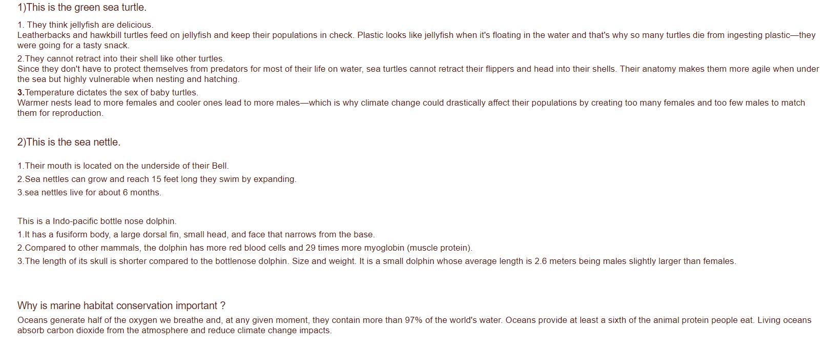Click 'Temperature dictates the sex' line
The height and width of the screenshot is (346, 826).
pyautogui.click(x=111, y=93)
